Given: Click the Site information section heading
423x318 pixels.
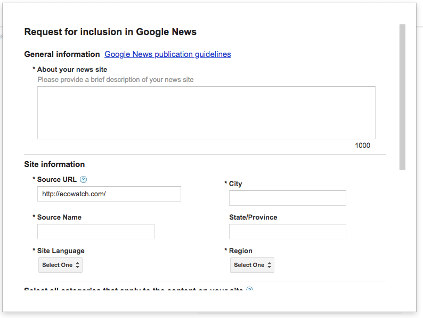Looking at the screenshot, I should (x=54, y=164).
